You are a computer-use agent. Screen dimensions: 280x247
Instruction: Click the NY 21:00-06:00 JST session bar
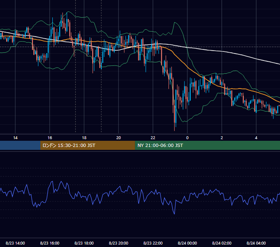[207, 145]
